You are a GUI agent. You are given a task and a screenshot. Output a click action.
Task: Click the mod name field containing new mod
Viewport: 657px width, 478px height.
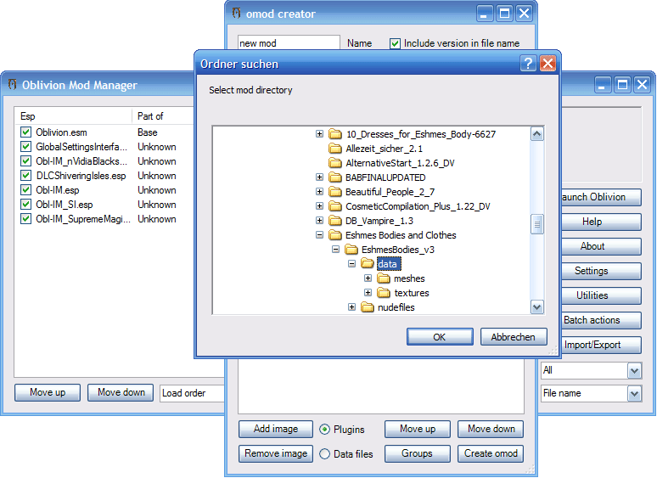[289, 43]
